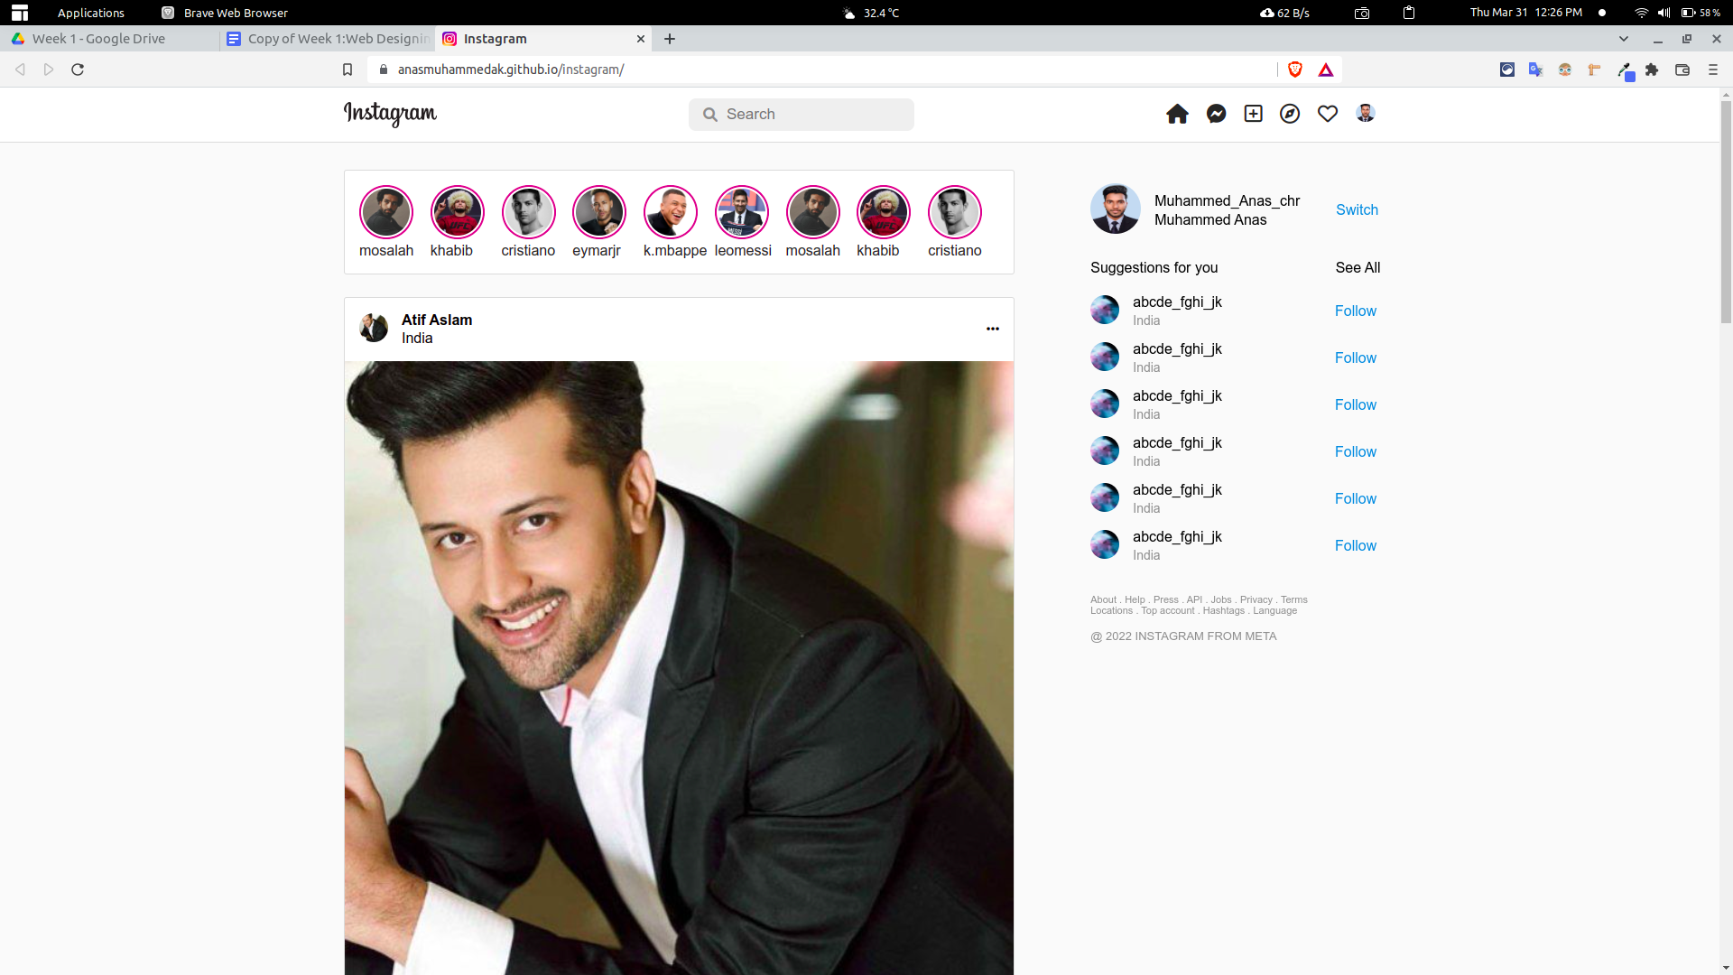Open the Explore compass icon
1733x975 pixels.
[1289, 114]
